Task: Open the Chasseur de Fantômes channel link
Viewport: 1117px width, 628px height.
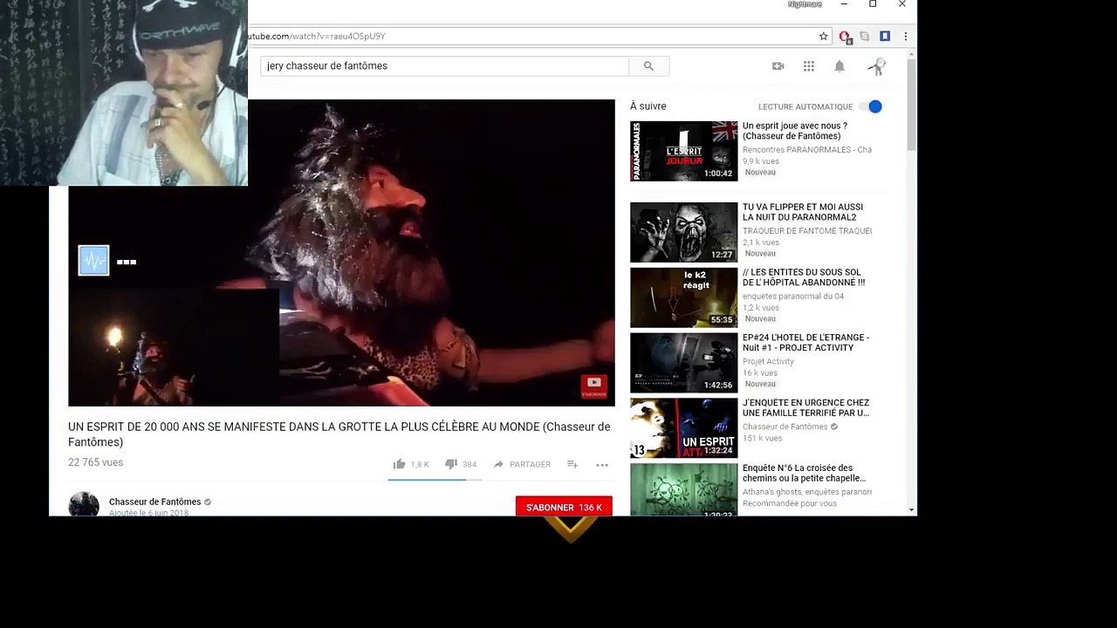Action: [x=154, y=502]
